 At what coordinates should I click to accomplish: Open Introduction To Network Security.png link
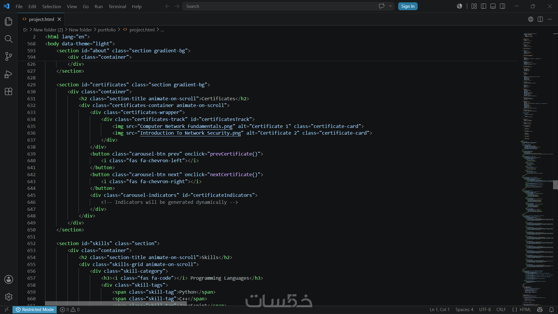190,133
